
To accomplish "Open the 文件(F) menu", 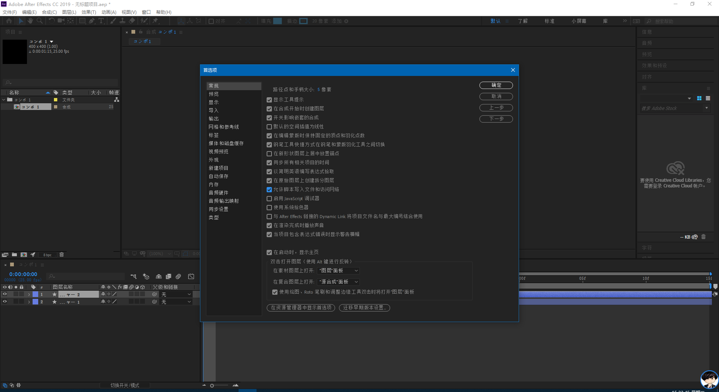I will point(10,12).
